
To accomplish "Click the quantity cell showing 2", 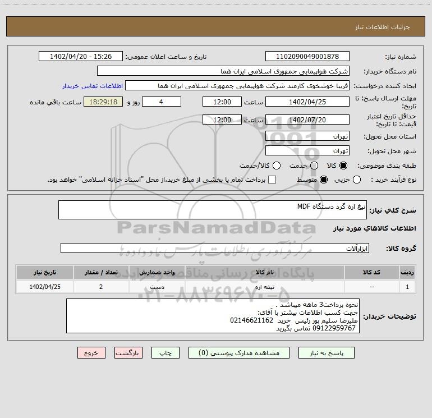I will coord(101,287).
